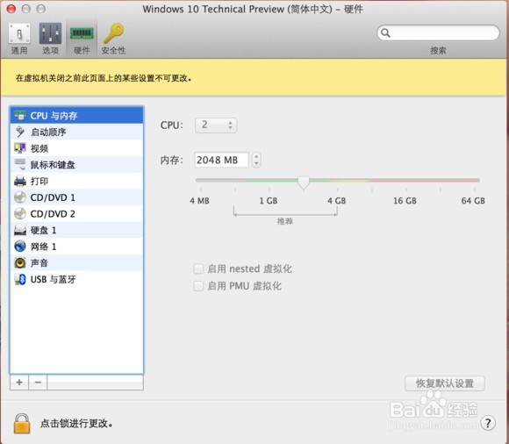Viewport: 509px width, 444px height.
Task: Click the orange padlock icon to unlock changes
Action: (22, 423)
